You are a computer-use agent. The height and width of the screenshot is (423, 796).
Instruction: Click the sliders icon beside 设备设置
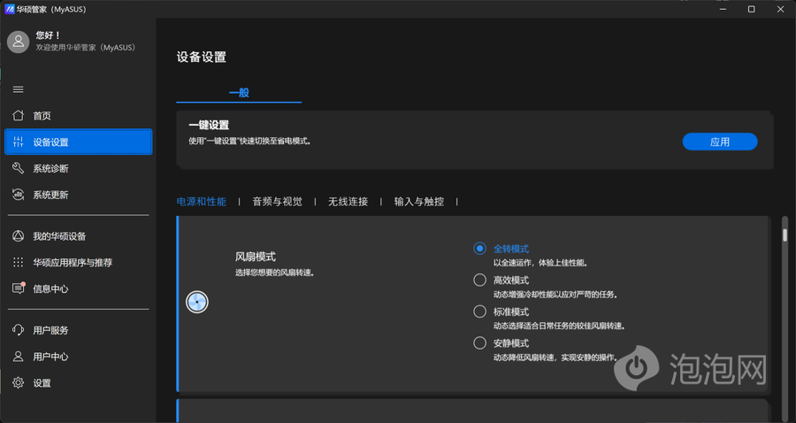(19, 142)
